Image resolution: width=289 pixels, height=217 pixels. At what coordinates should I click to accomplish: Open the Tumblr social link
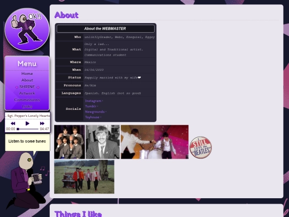[90, 106]
